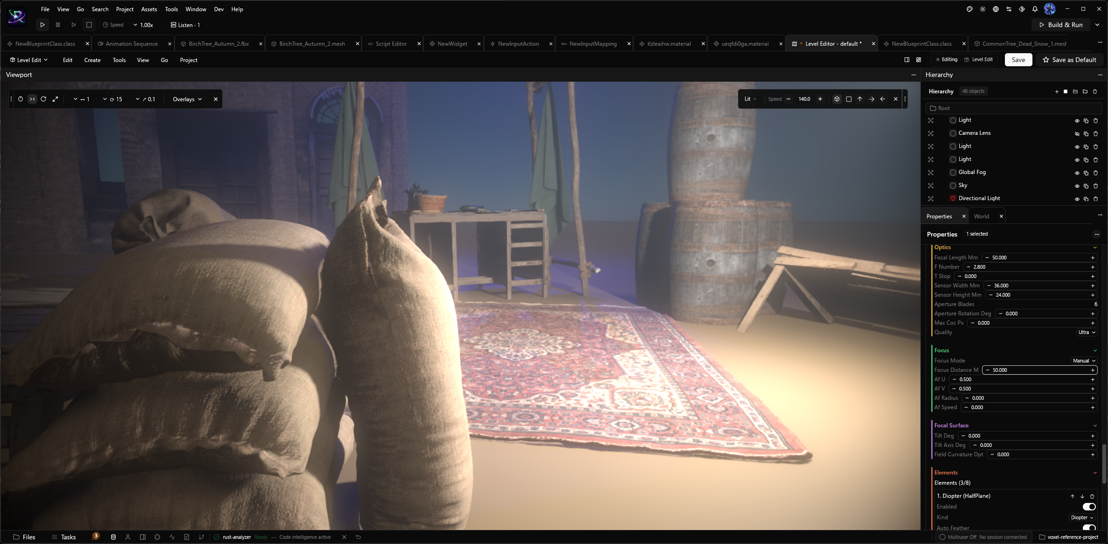
Task: Toggle visibility of Directional Light
Action: (1077, 199)
